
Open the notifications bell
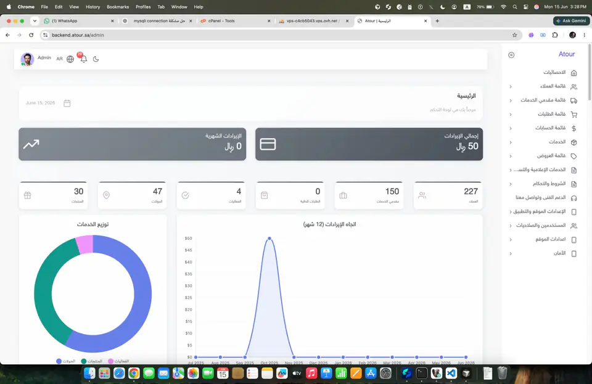coord(83,59)
